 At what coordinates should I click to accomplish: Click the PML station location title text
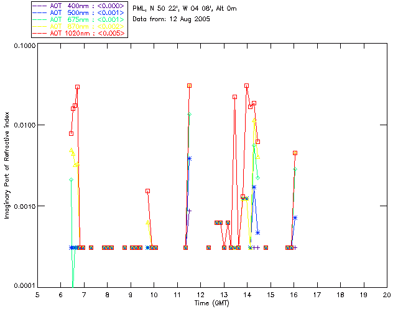tap(185, 9)
